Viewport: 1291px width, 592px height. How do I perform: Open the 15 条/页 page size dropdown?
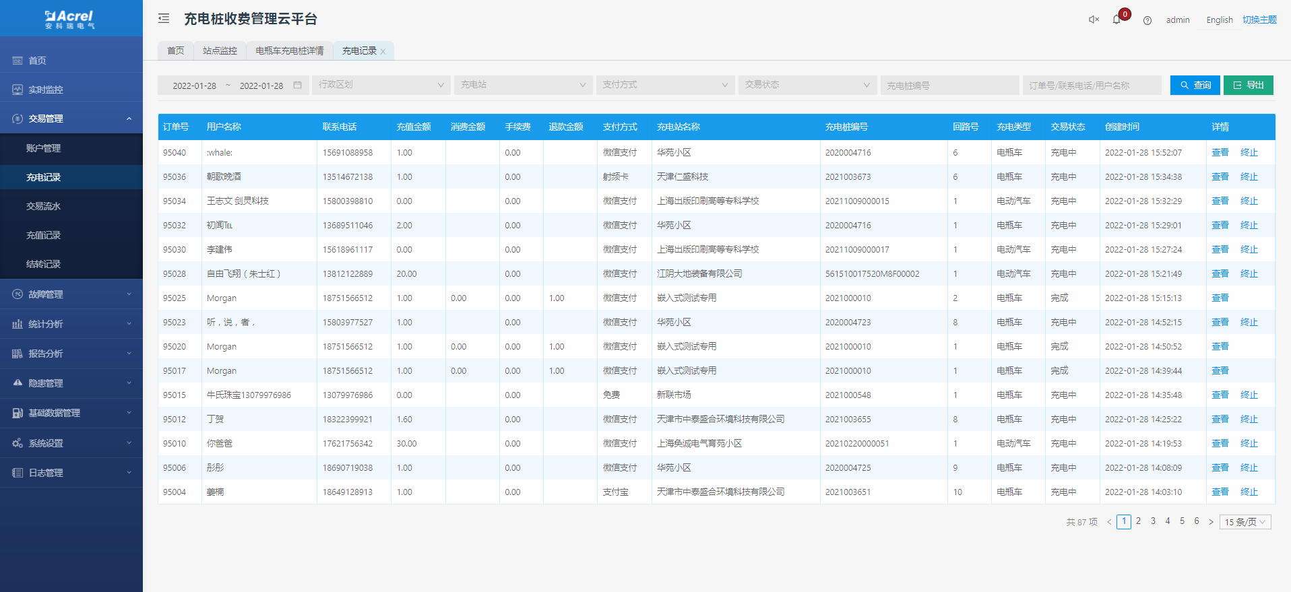[1245, 522]
